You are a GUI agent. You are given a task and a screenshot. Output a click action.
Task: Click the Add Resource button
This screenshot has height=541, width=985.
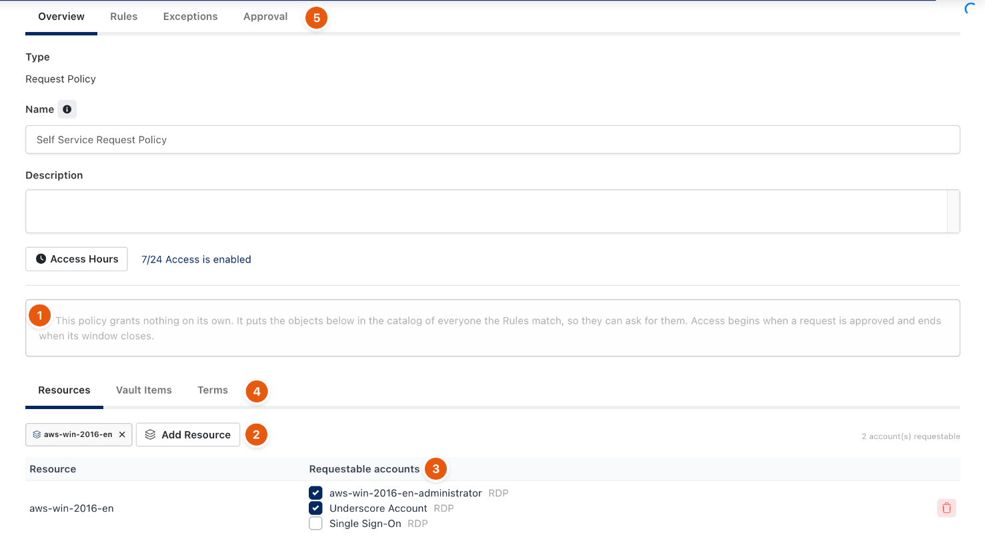pos(188,434)
